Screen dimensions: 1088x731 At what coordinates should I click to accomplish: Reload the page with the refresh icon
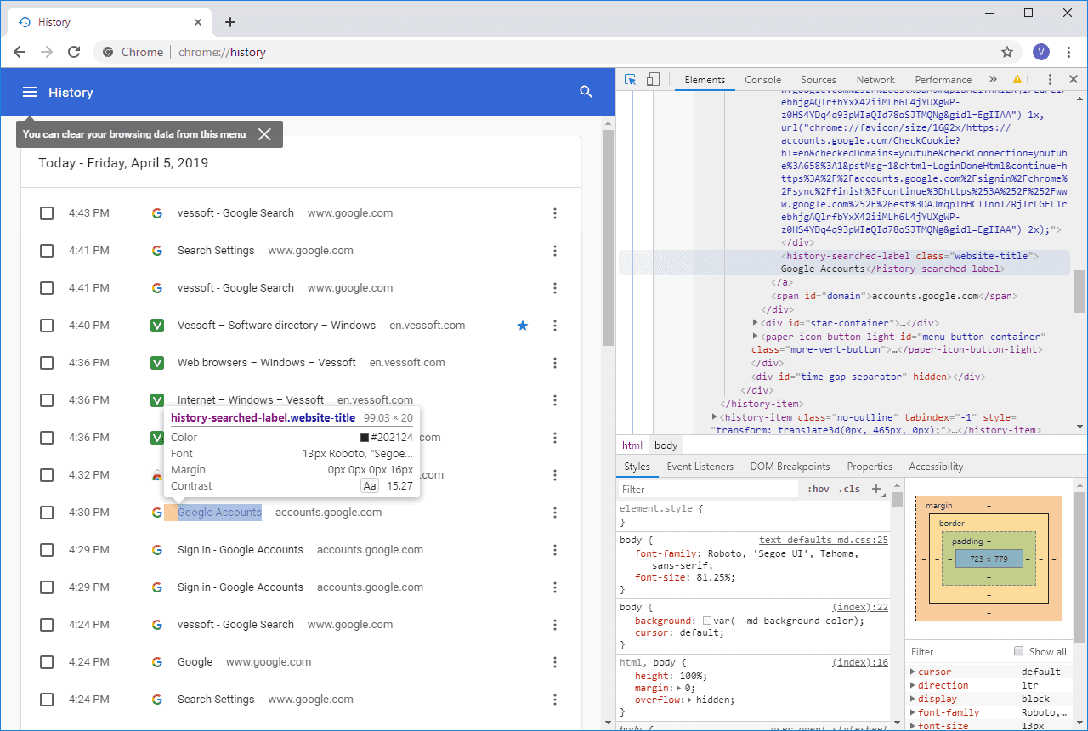click(x=74, y=52)
